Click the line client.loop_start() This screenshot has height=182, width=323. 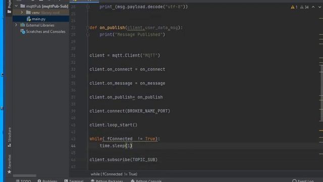tap(113, 125)
